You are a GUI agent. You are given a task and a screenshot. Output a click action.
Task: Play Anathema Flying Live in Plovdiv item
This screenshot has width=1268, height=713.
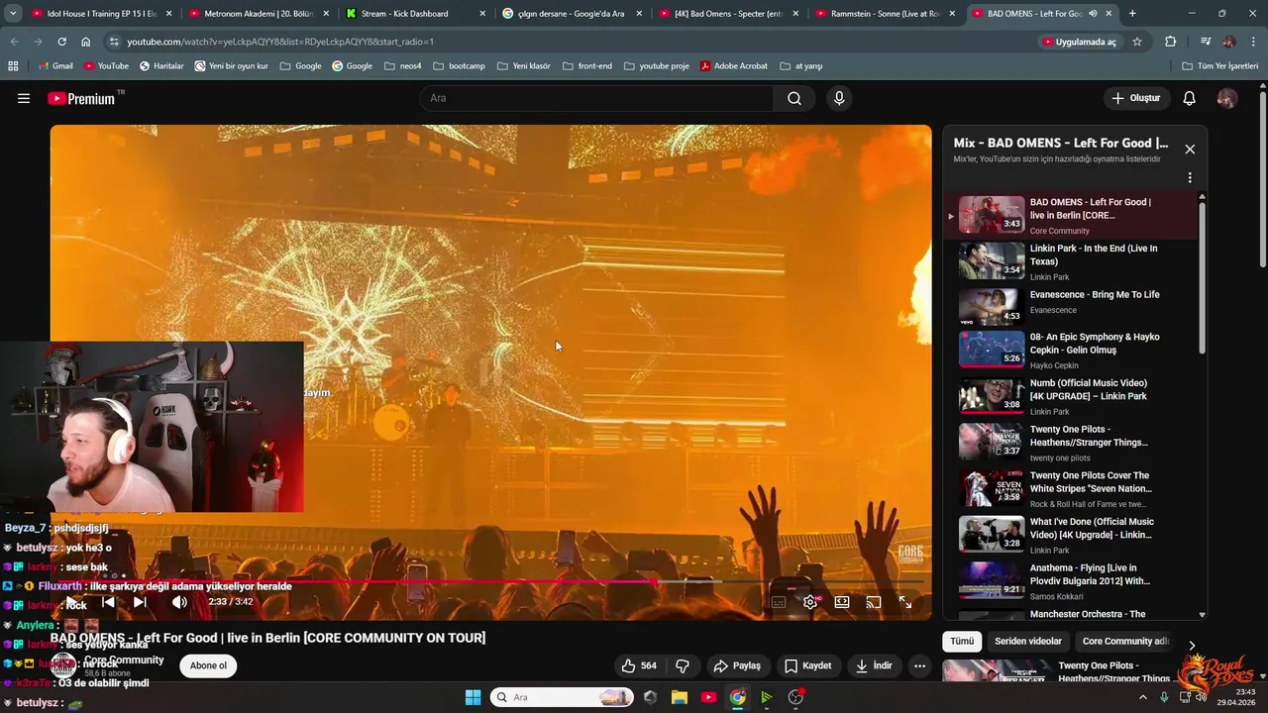coord(1073,581)
